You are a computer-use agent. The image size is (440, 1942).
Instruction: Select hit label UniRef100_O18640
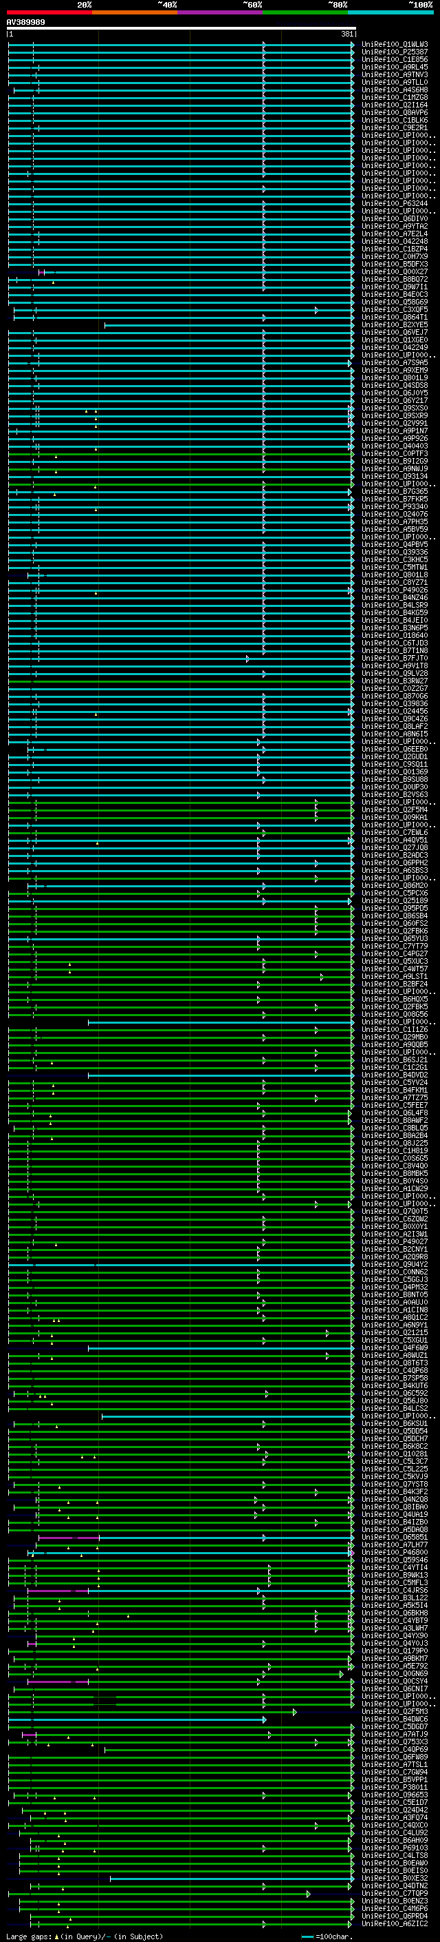[x=395, y=636]
